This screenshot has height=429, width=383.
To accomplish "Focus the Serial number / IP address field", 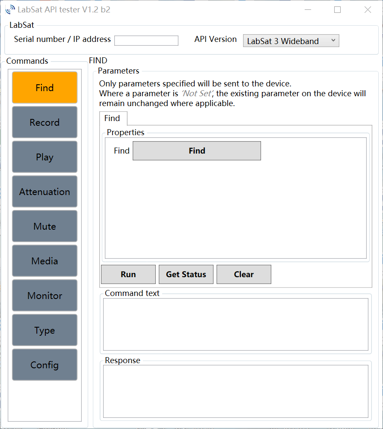I will point(146,41).
